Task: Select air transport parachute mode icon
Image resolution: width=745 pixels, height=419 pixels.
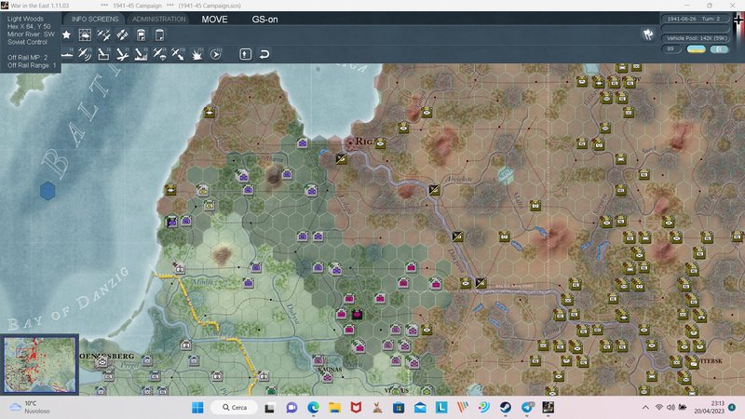Action: pos(159,54)
